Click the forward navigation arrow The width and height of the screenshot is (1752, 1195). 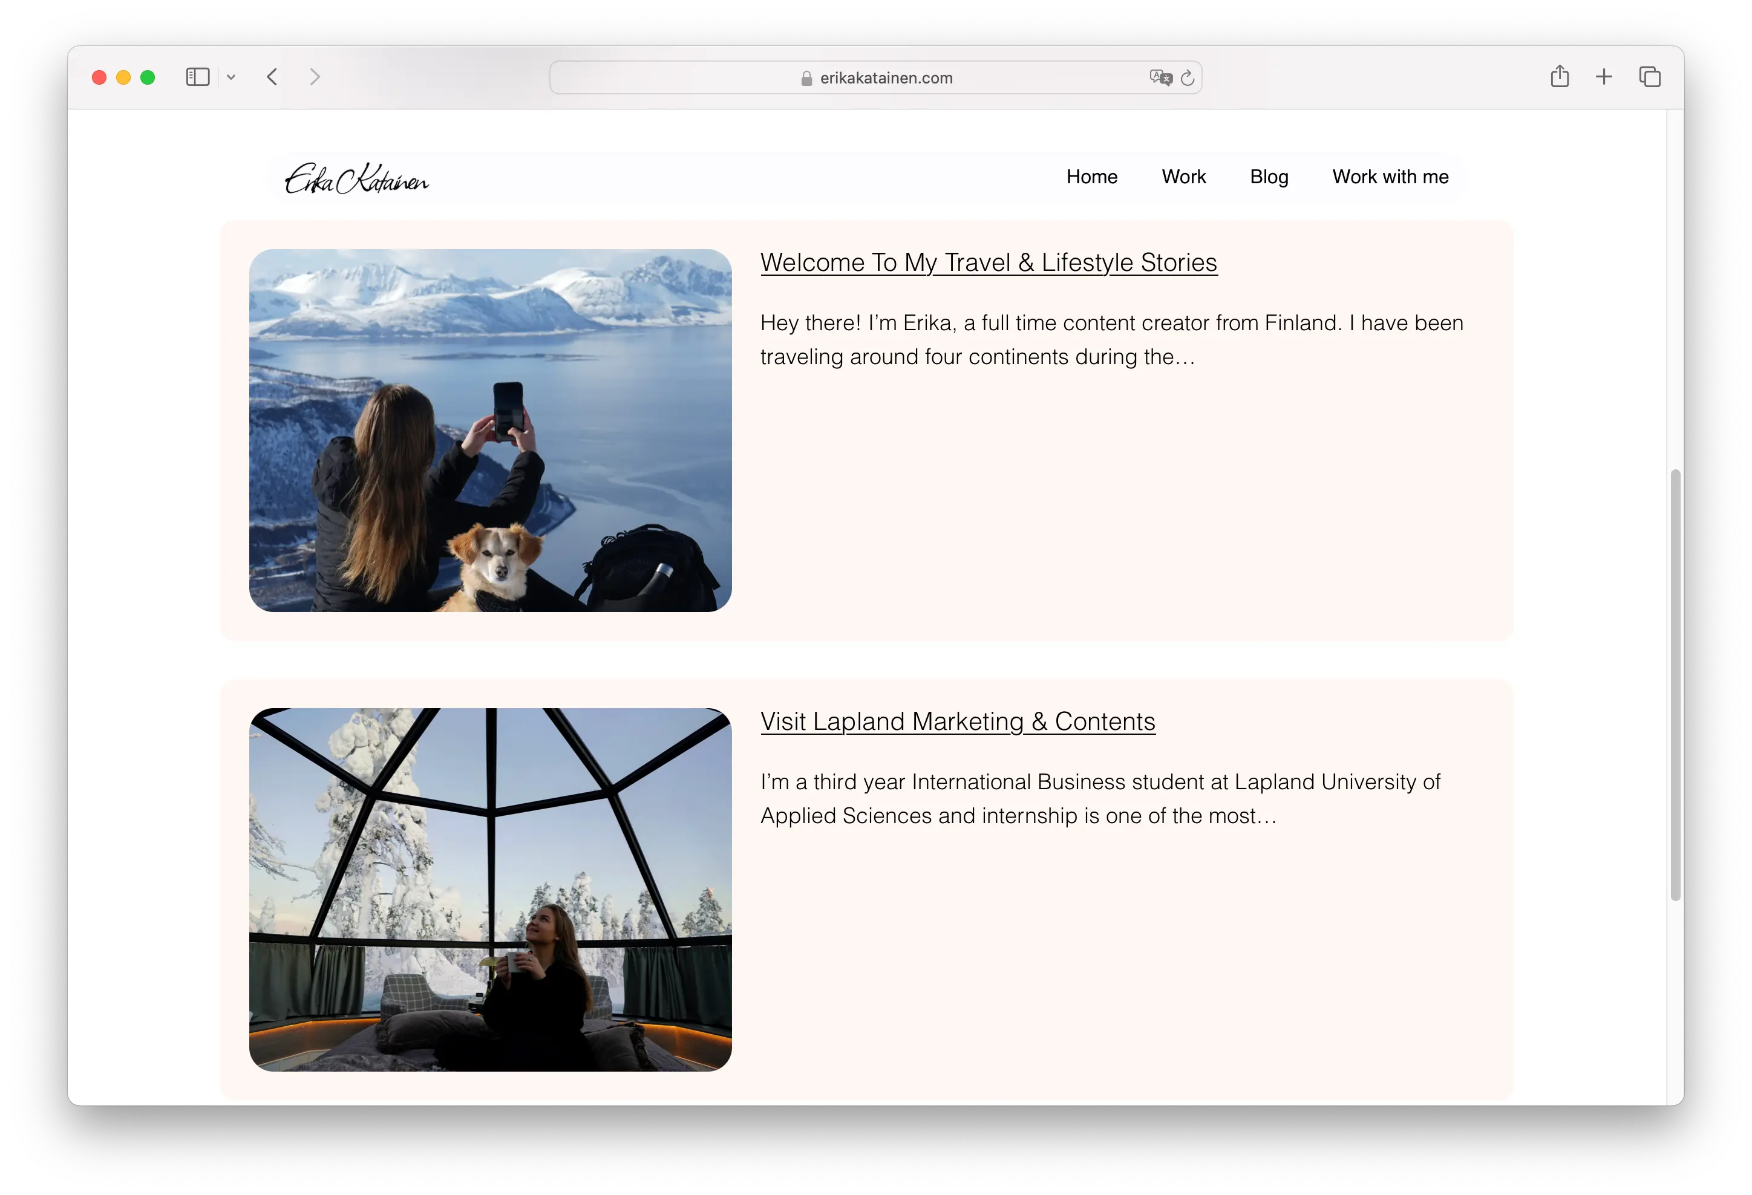click(315, 77)
